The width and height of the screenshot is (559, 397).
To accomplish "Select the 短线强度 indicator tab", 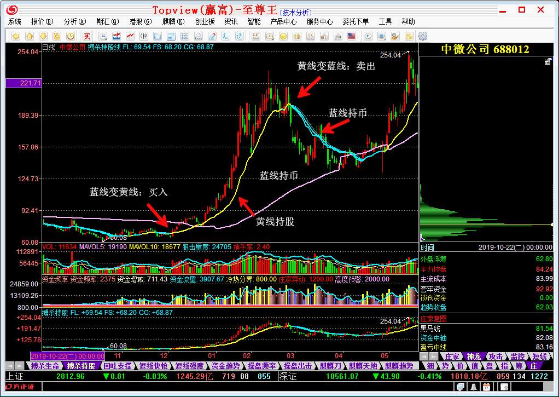I will [x=189, y=366].
